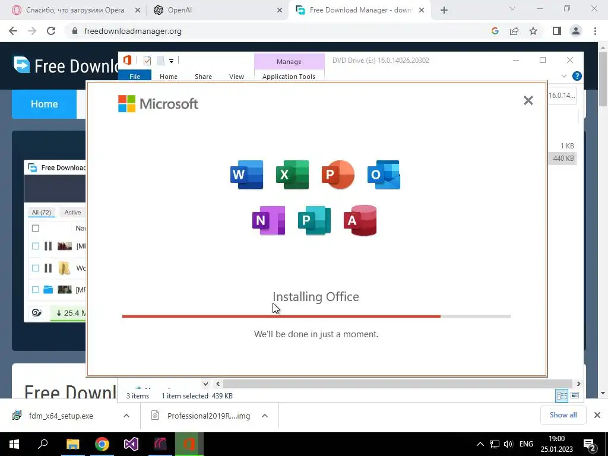The image size is (608, 456).
Task: Open Windows Start menu
Action: click(x=14, y=444)
